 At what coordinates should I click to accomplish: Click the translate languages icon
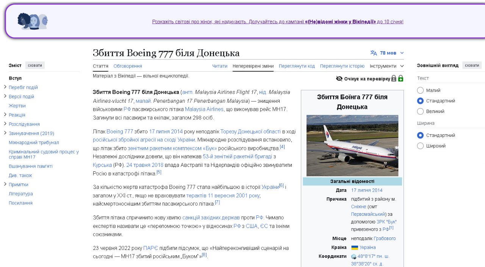pos(374,53)
